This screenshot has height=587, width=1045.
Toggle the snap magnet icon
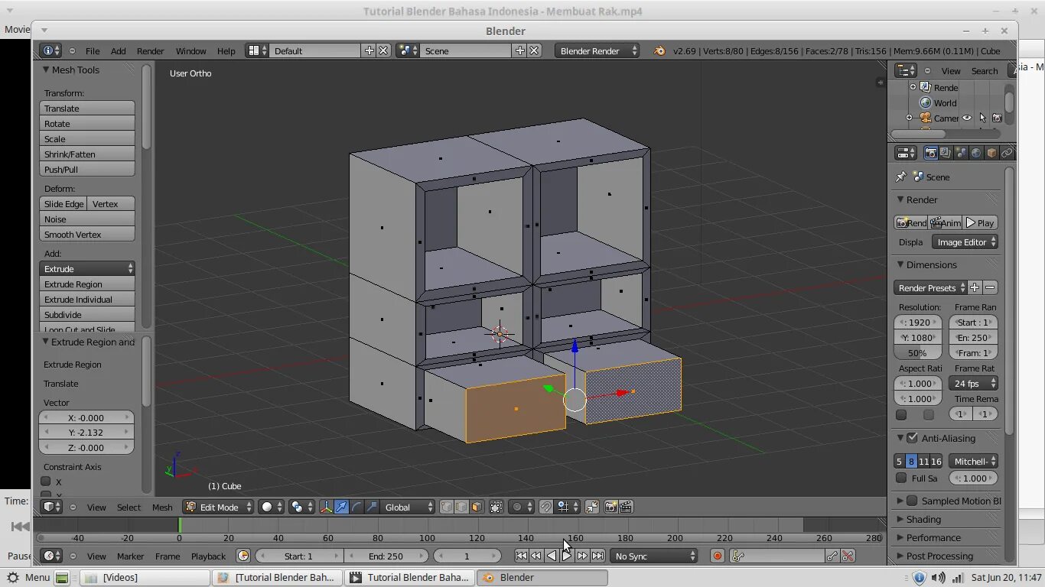click(x=545, y=507)
